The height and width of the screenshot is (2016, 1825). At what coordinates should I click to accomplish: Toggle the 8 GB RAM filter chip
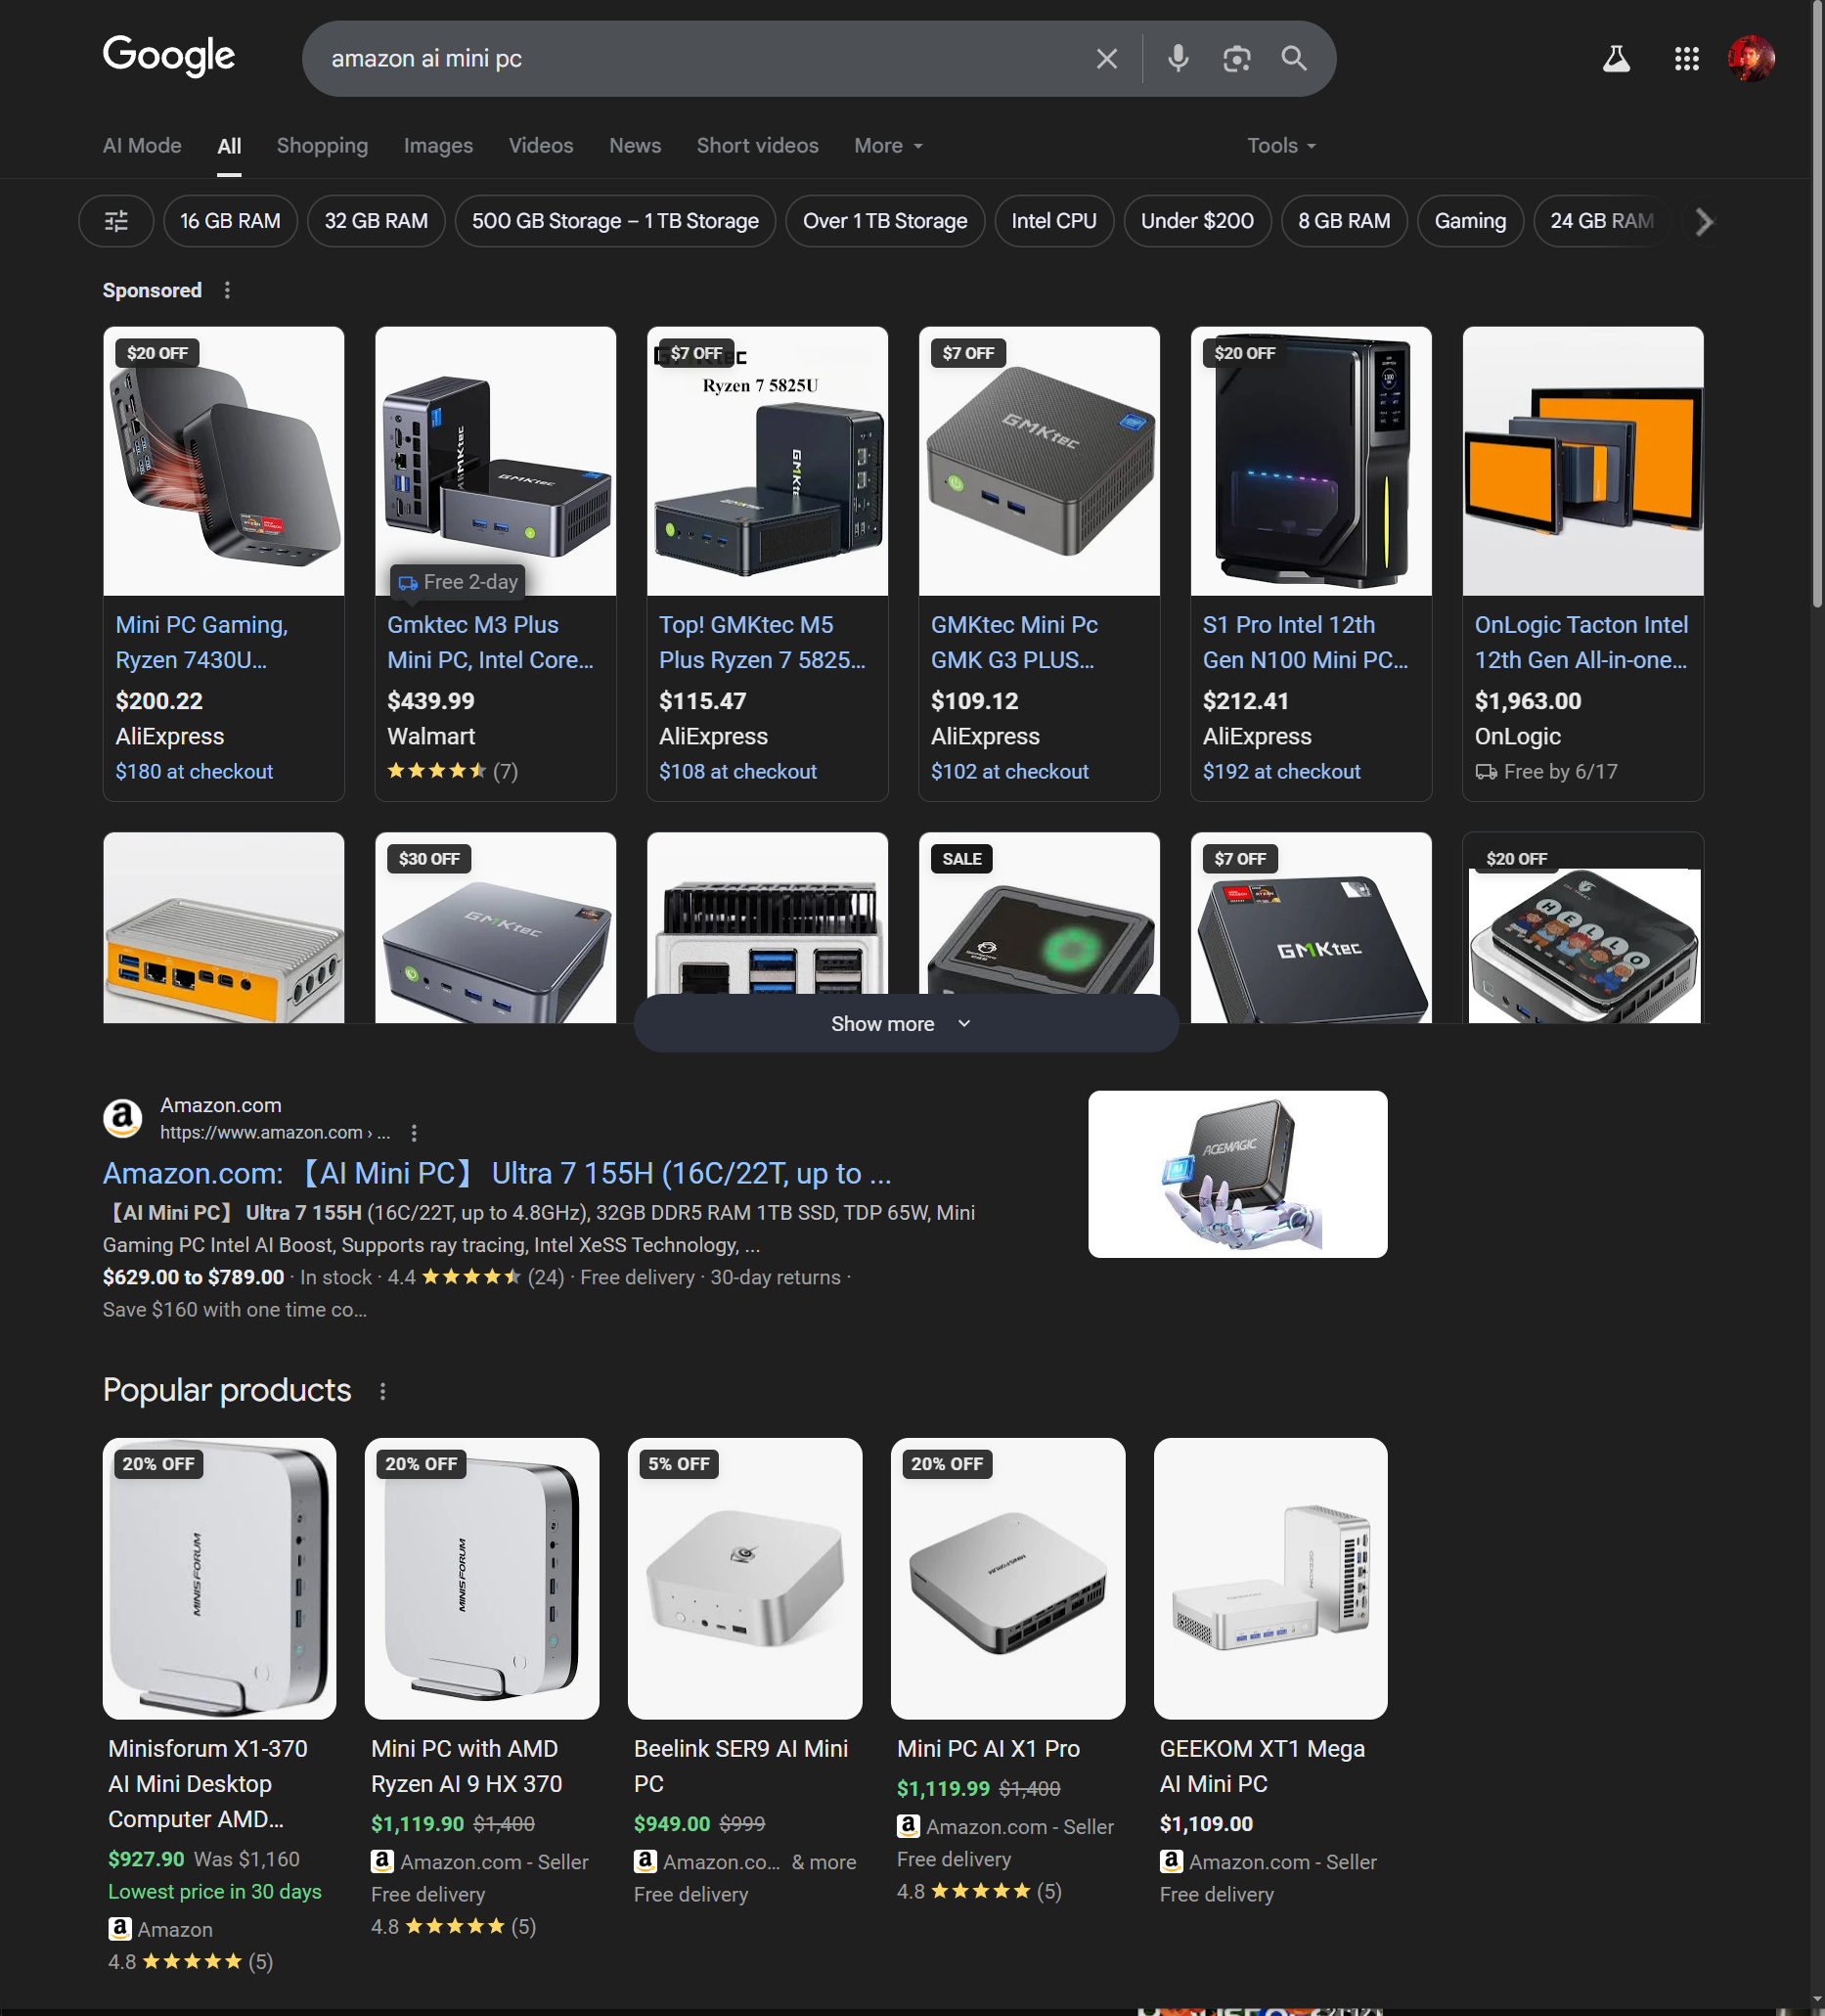click(1344, 221)
